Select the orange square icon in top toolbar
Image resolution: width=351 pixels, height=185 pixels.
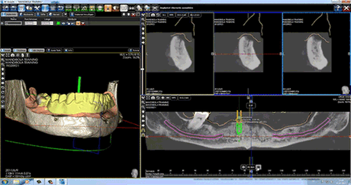point(108,8)
